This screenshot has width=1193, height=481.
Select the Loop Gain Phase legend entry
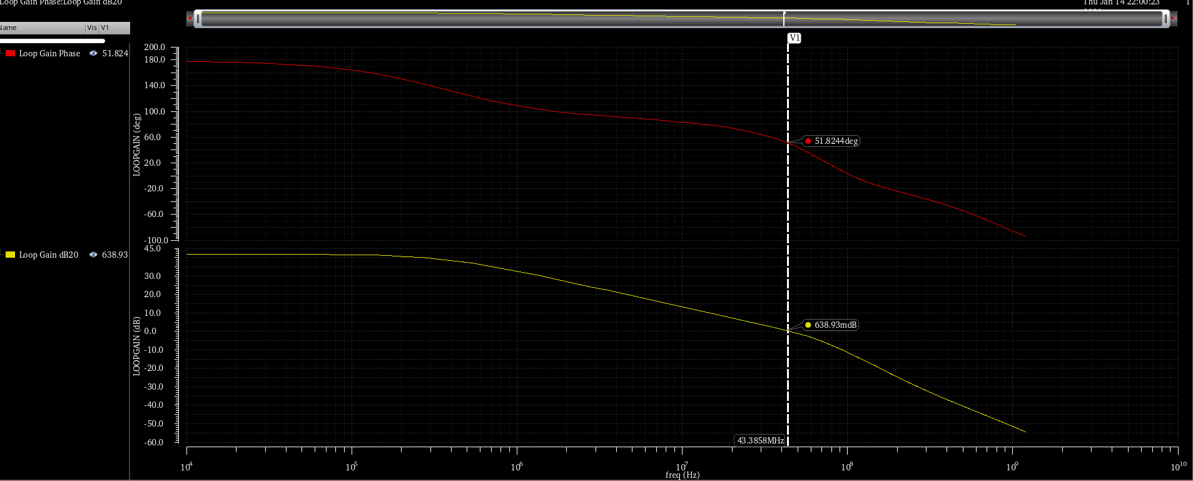tap(49, 54)
